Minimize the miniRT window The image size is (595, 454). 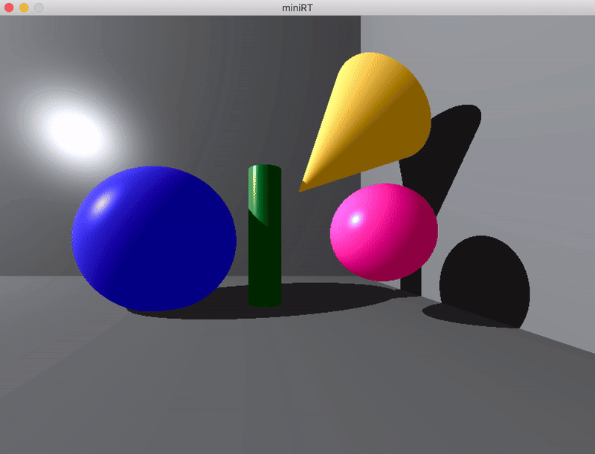[x=24, y=7]
